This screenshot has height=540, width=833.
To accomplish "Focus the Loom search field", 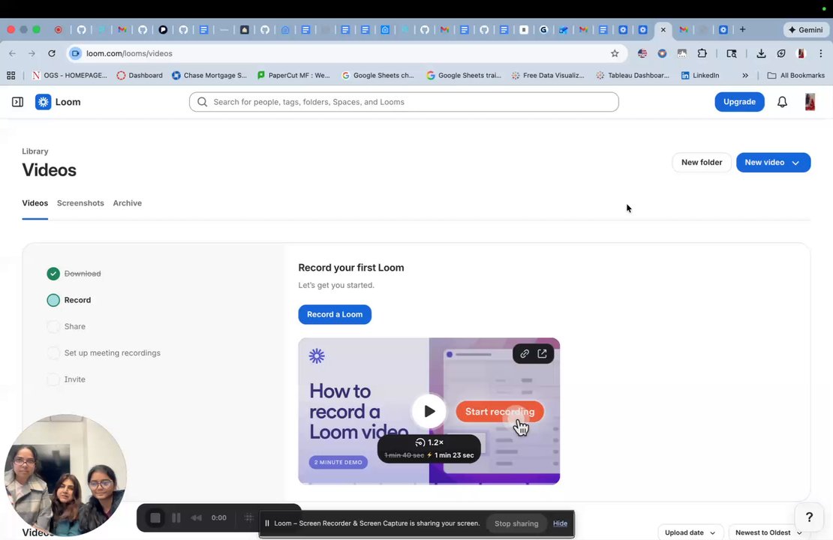I will click(x=404, y=102).
